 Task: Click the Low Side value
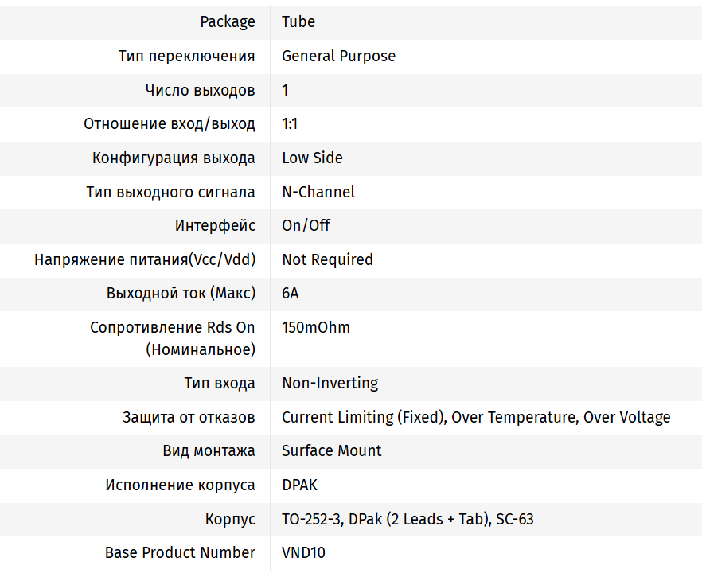[312, 158]
